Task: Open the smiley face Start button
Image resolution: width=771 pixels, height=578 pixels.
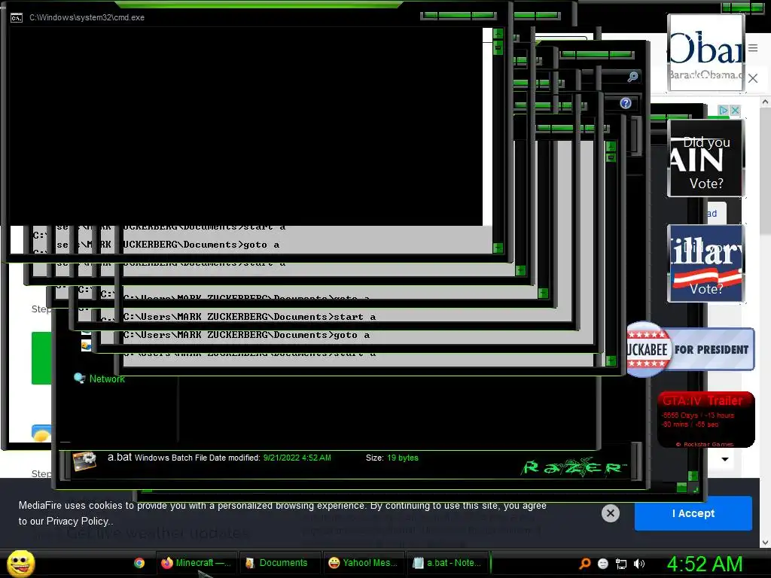Action: pyautogui.click(x=20, y=563)
